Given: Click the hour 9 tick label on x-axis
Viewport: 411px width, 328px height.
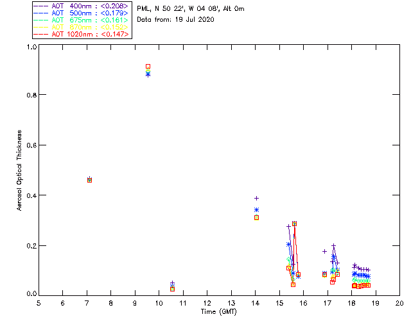Looking at the screenshot, I should pyautogui.click(x=135, y=303).
